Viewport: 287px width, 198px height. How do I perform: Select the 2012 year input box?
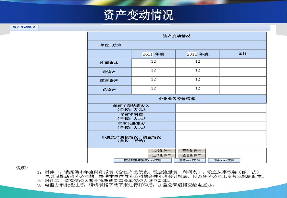(192, 54)
